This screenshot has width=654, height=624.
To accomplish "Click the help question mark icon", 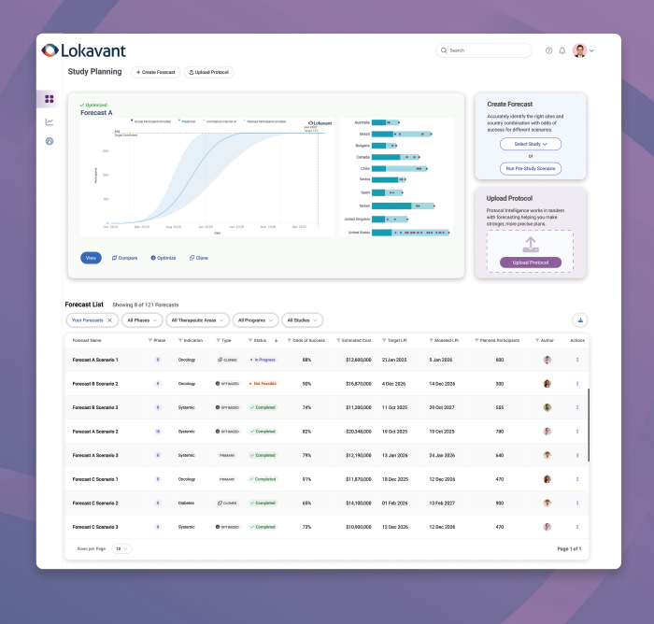I will [x=549, y=50].
